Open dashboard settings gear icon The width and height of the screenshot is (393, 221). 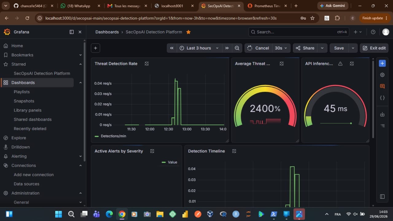(382, 75)
